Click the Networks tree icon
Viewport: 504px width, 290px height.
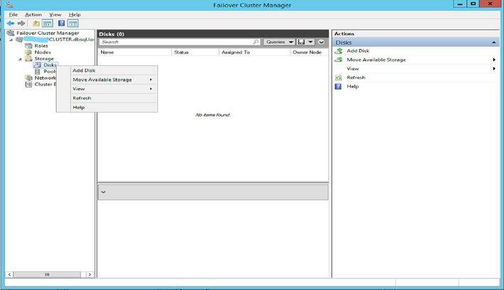coord(28,78)
